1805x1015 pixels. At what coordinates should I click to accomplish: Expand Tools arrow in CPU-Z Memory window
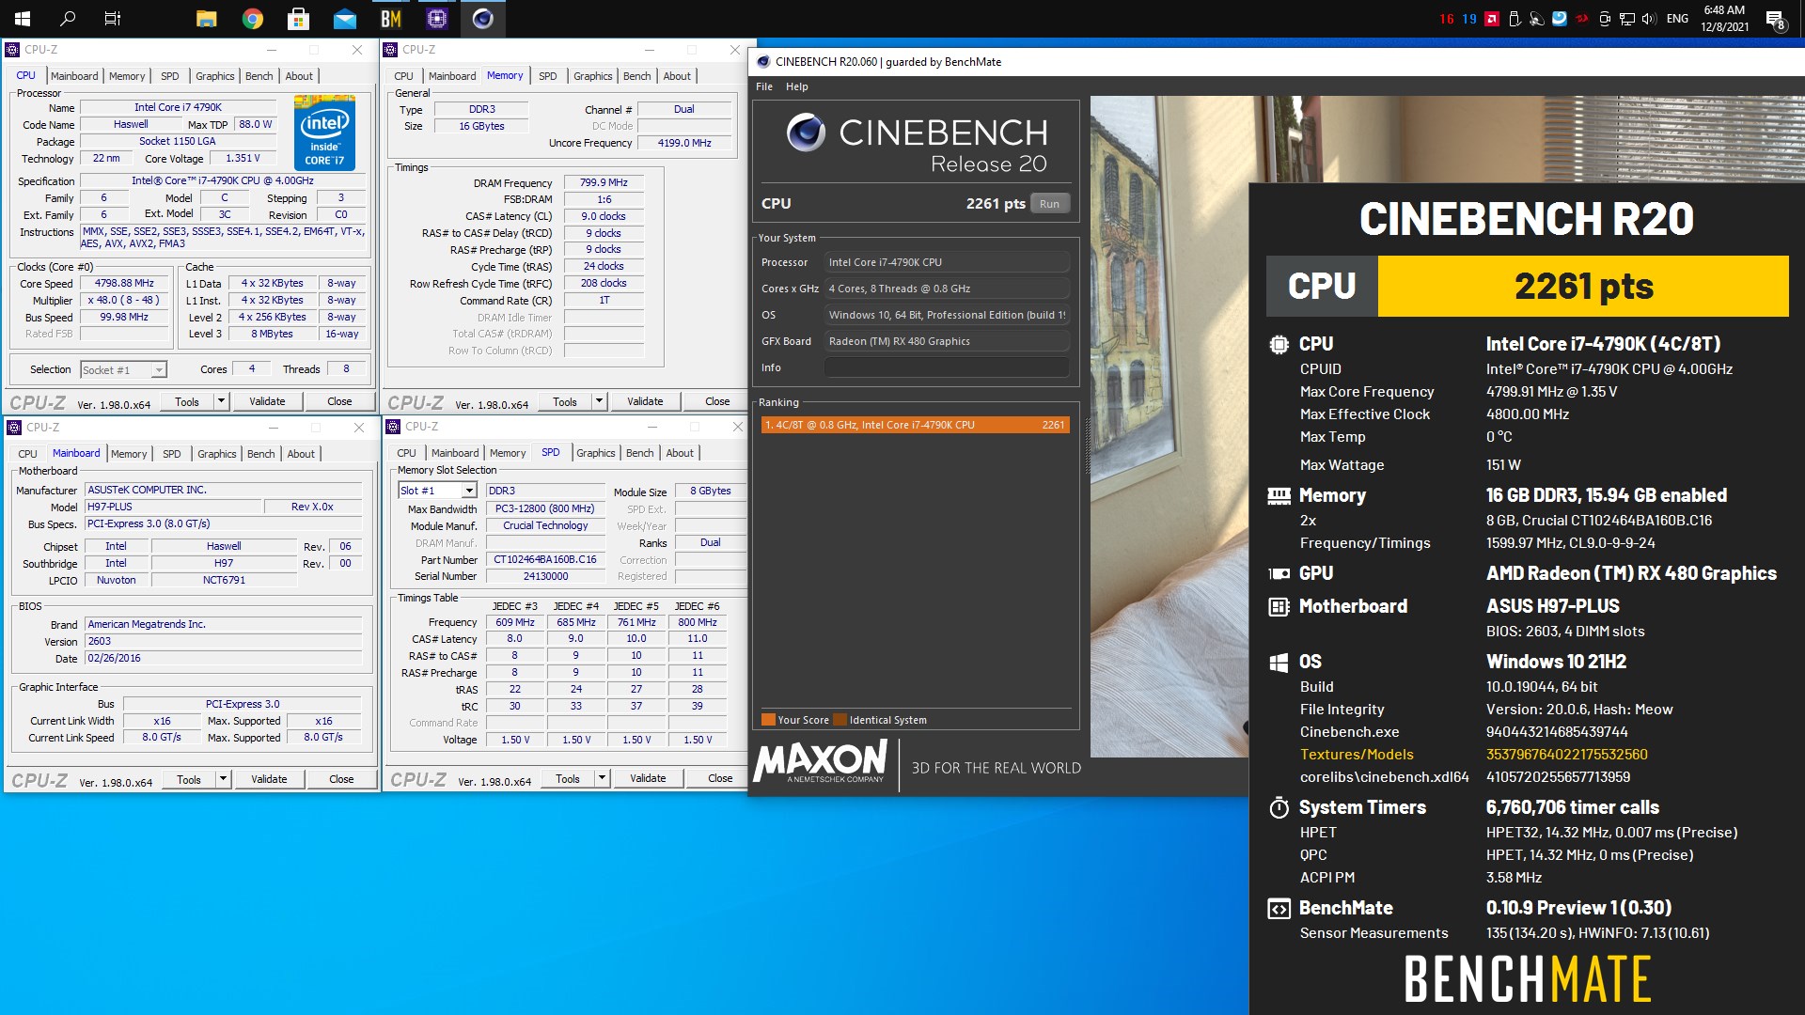coord(599,401)
